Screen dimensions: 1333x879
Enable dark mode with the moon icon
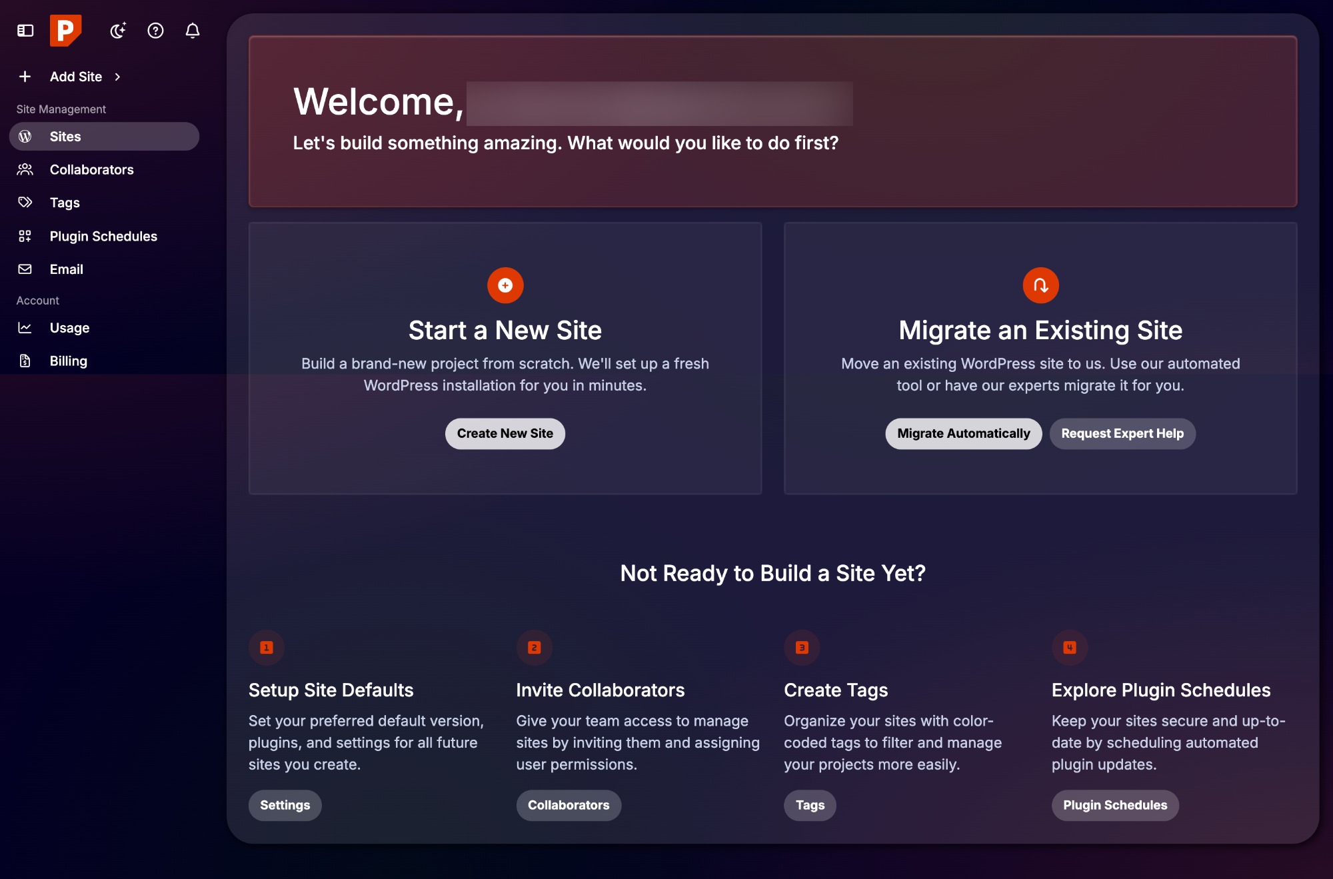(118, 31)
